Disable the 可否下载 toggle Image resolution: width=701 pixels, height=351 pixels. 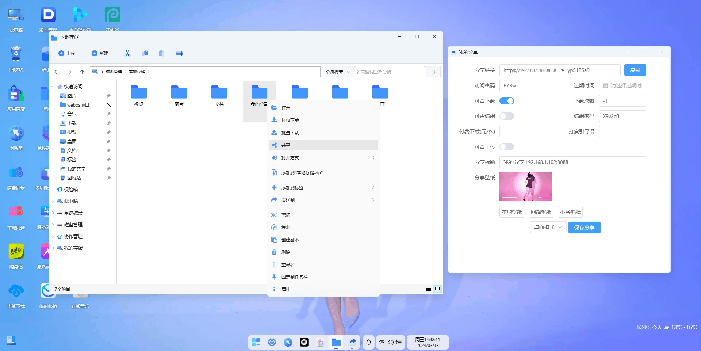click(x=506, y=101)
